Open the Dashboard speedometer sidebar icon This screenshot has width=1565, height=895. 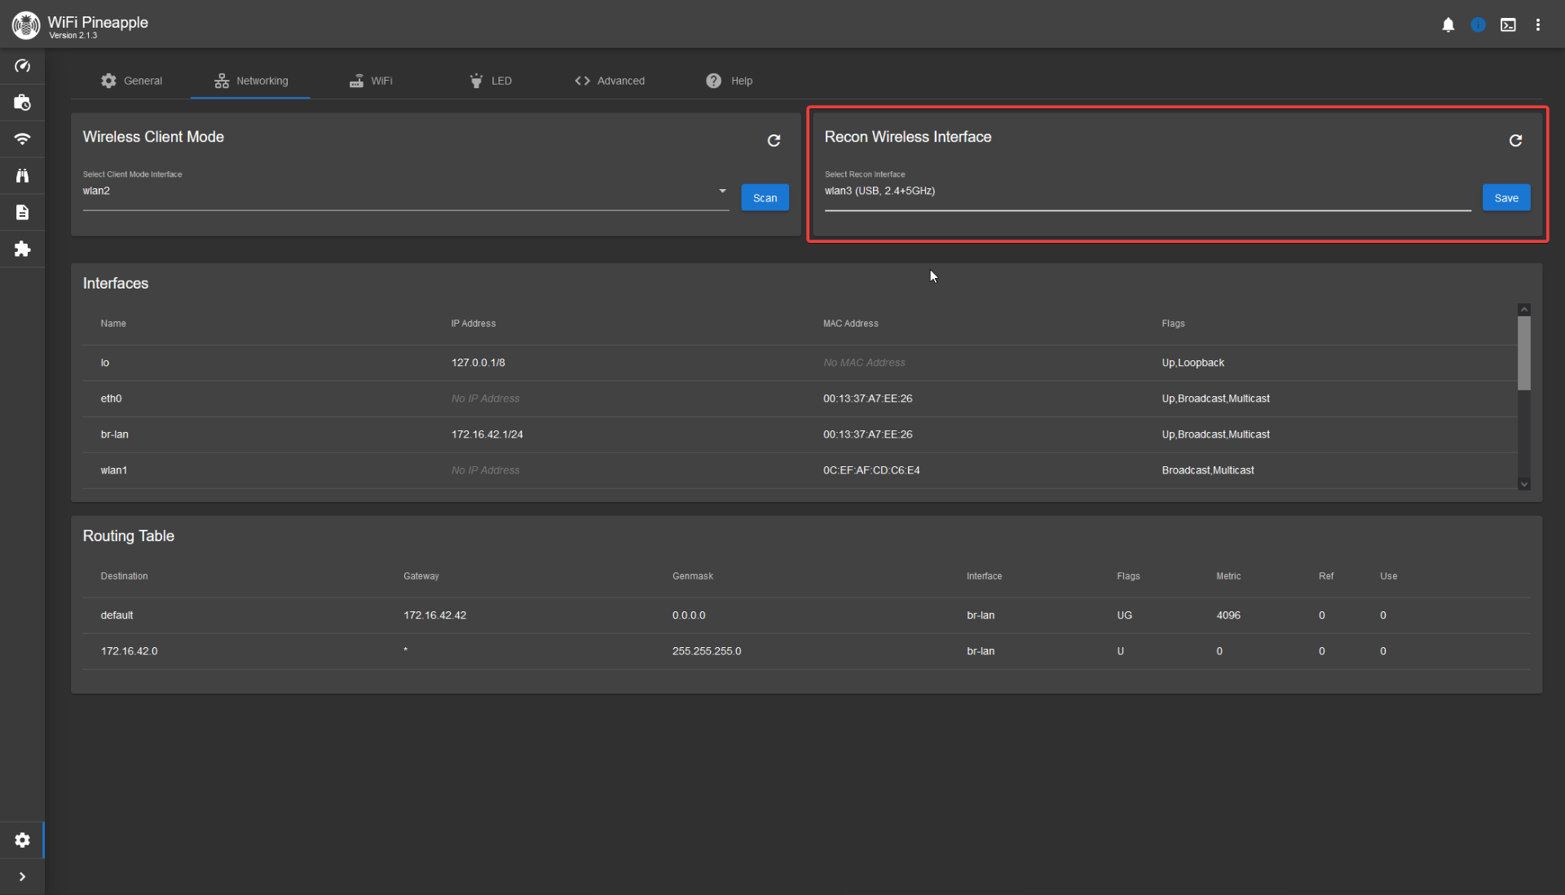pyautogui.click(x=22, y=66)
